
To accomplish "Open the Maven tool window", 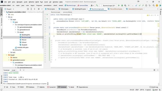I will click(x=161, y=12).
